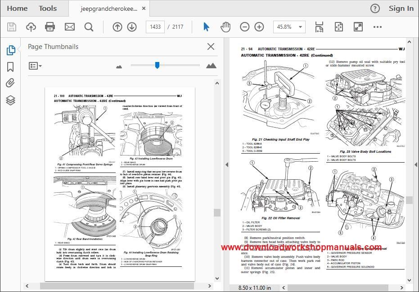419x292 pixels.
Task: Send file by email envelope icon
Action: click(70, 27)
